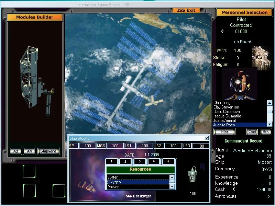Switch to tab 1 in Ship Stocks
This screenshot has width=275, height=206.
pos(111,161)
